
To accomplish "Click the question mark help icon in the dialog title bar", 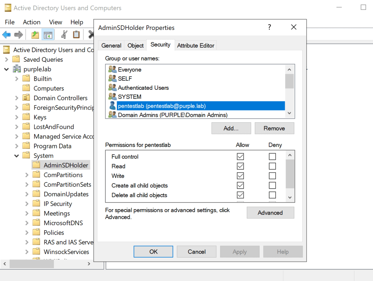I will tap(269, 27).
